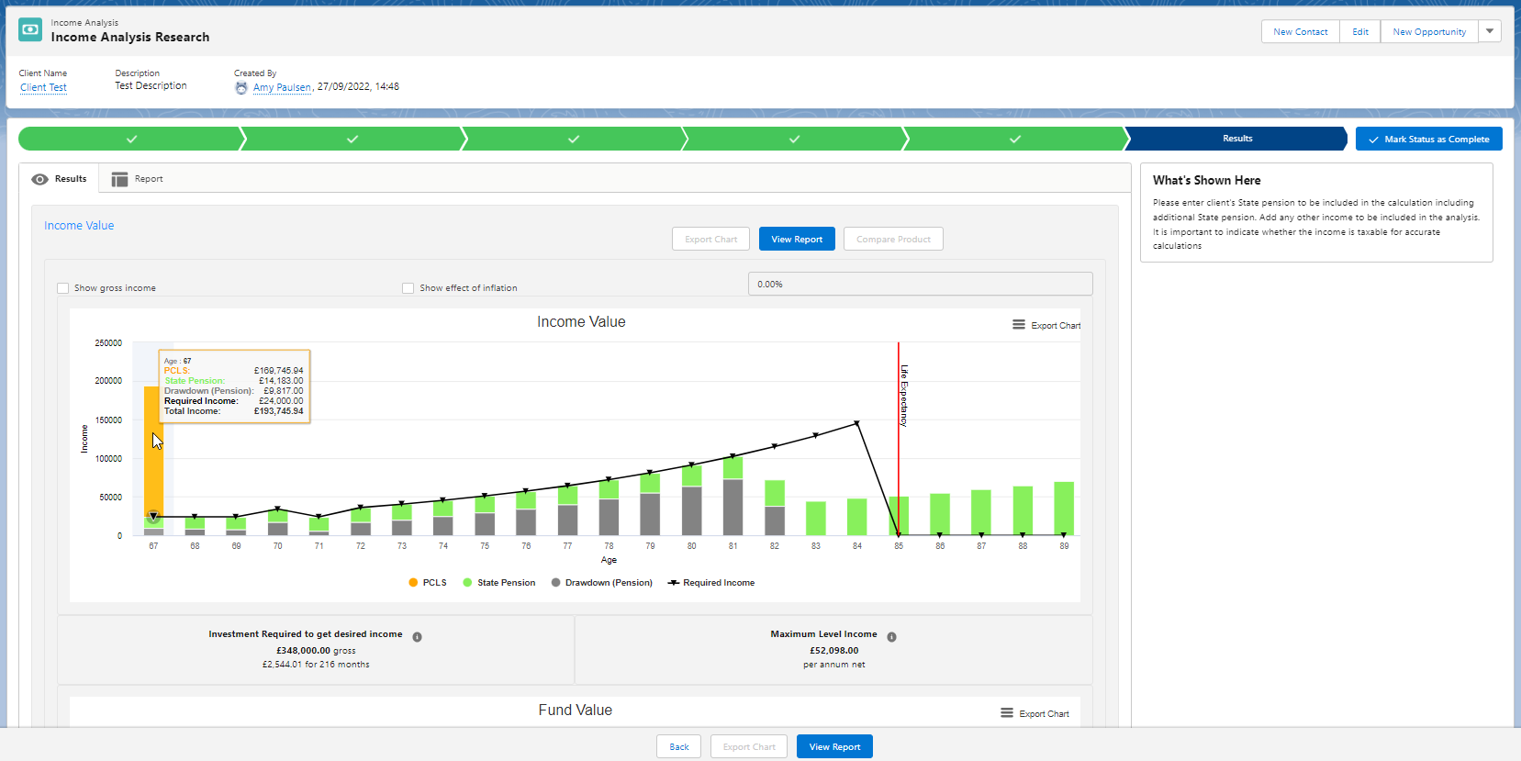Open Fund Value chart hamburger menu icon
Viewport: 1521px width, 761px height.
1007,713
